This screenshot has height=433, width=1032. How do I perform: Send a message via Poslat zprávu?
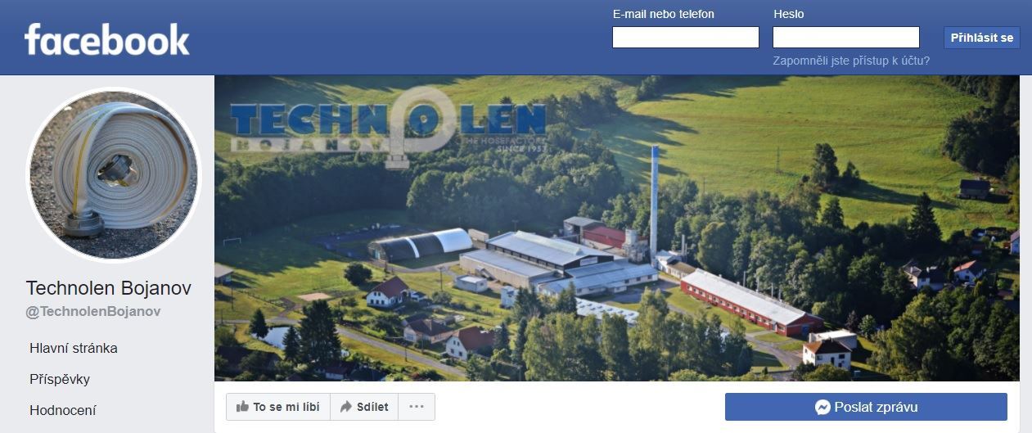pyautogui.click(x=866, y=407)
